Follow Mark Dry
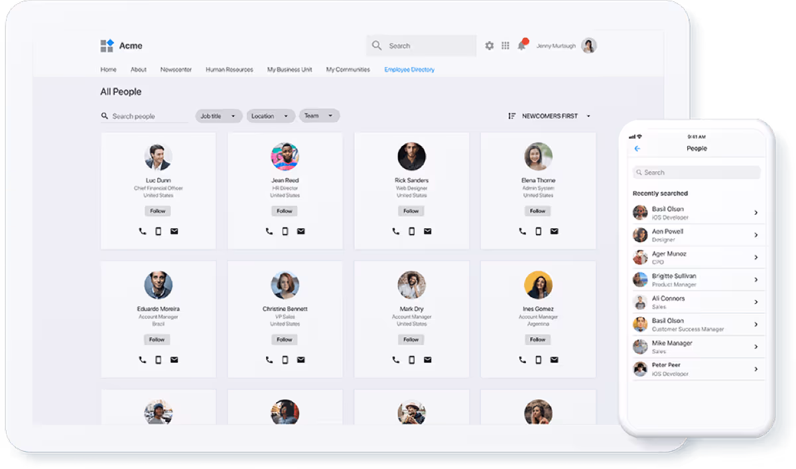Screen dimensions: 796x469 [x=411, y=340]
